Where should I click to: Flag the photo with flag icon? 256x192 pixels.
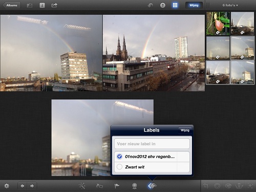[117, 186]
